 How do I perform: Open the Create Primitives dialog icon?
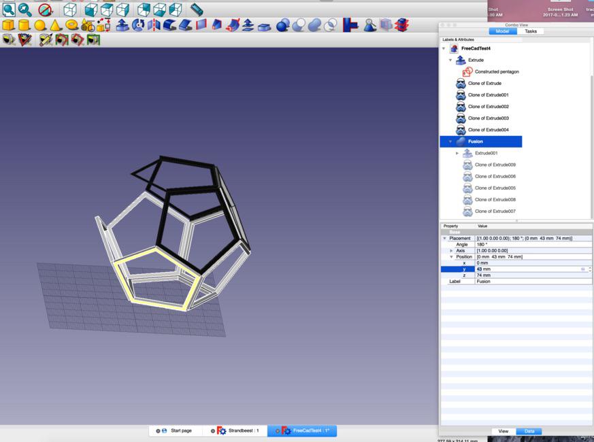[x=88, y=25]
